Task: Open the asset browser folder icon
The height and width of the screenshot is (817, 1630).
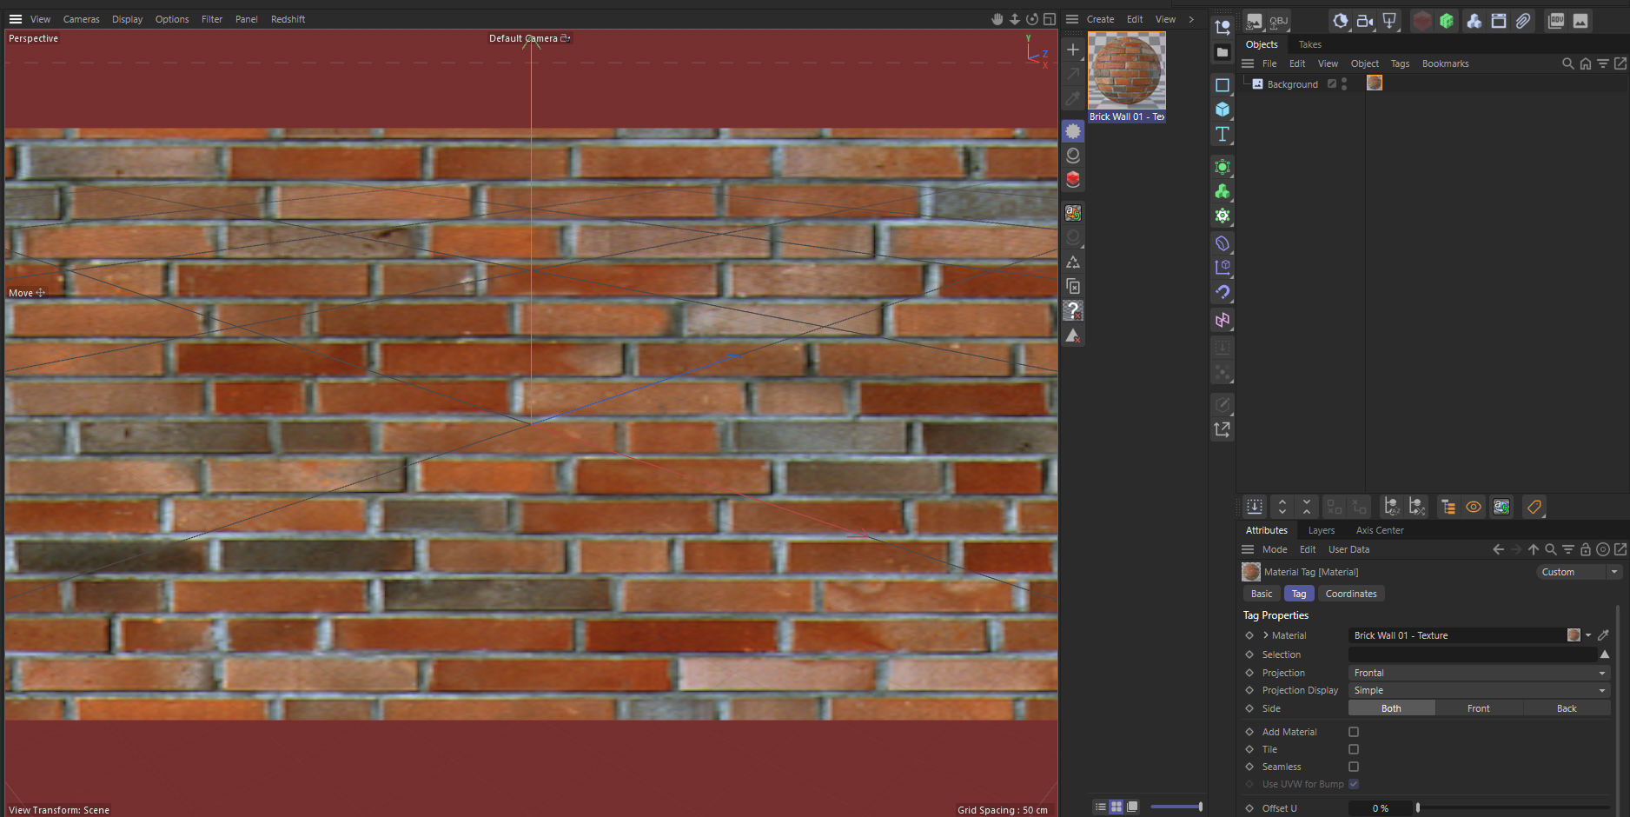Action: click(1222, 52)
